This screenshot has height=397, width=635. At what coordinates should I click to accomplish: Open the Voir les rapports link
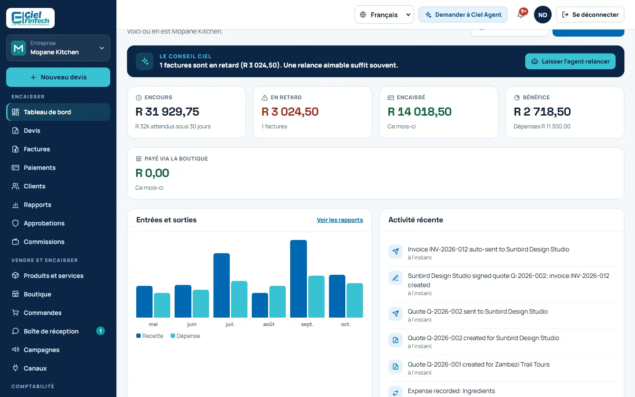[x=340, y=220]
